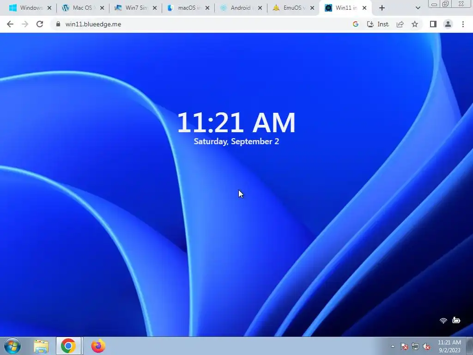This screenshot has height=355, width=473.
Task: Reload the win11.blueedge.me page
Action: [x=40, y=24]
